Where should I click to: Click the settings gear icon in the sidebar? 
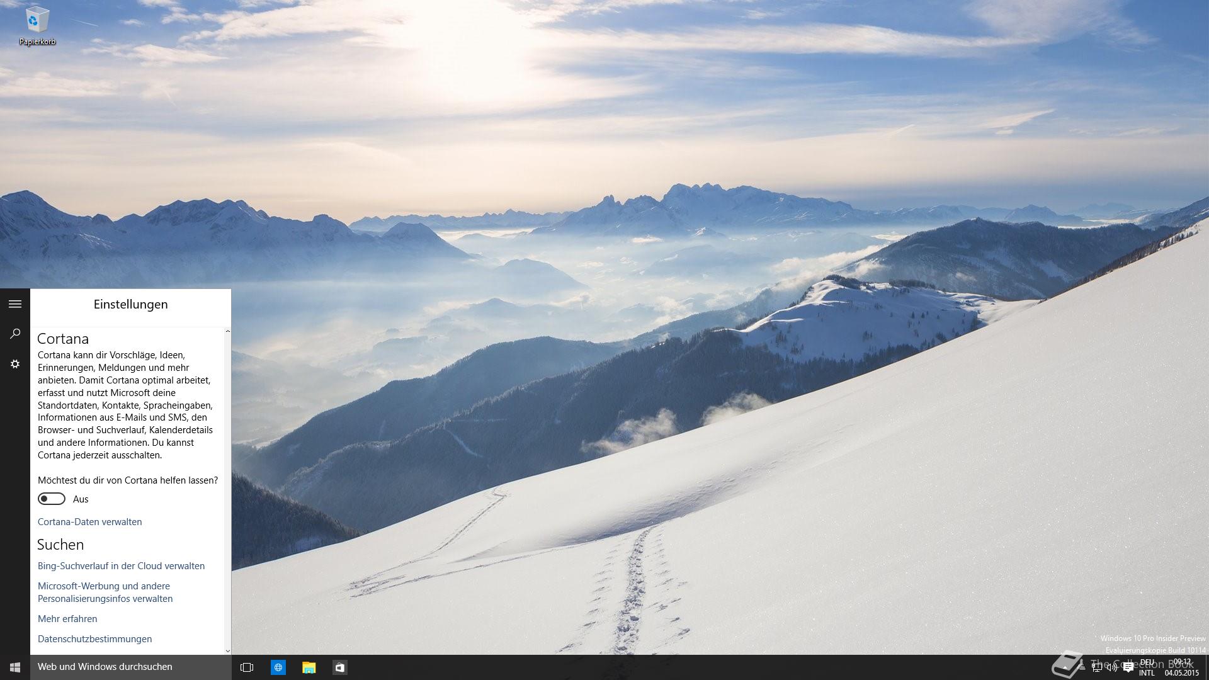15,364
